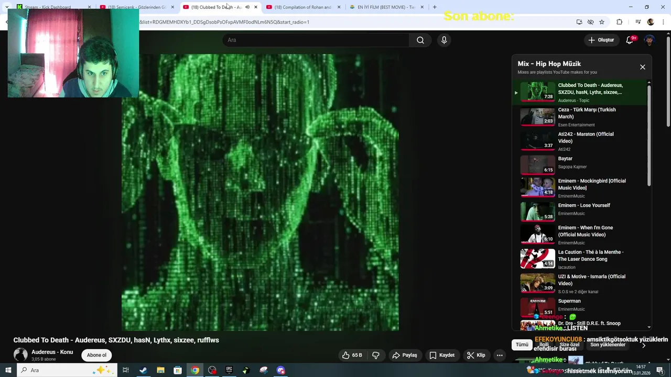Open Epic Games Launcher from taskbar
This screenshot has height=377, width=671.
[229, 370]
